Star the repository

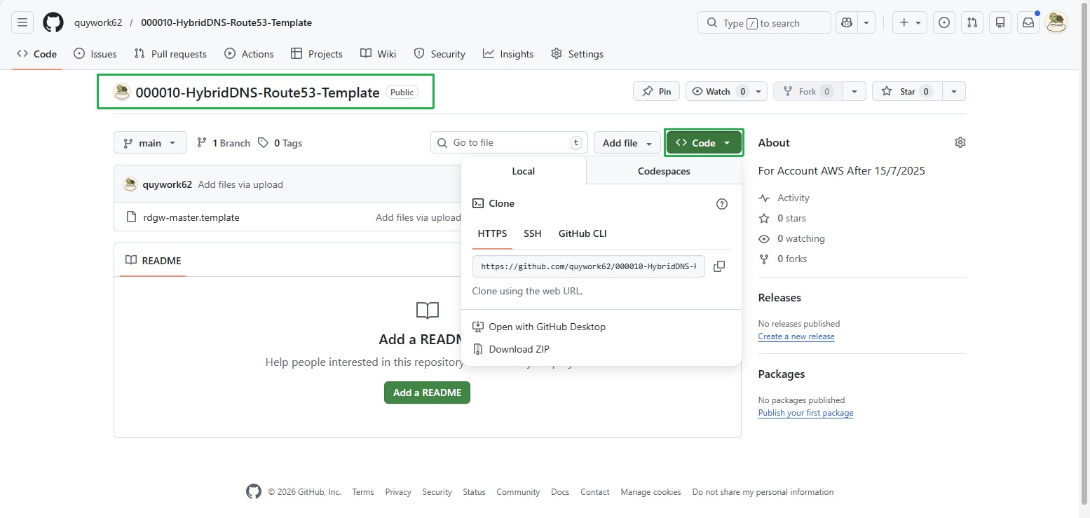[906, 91]
